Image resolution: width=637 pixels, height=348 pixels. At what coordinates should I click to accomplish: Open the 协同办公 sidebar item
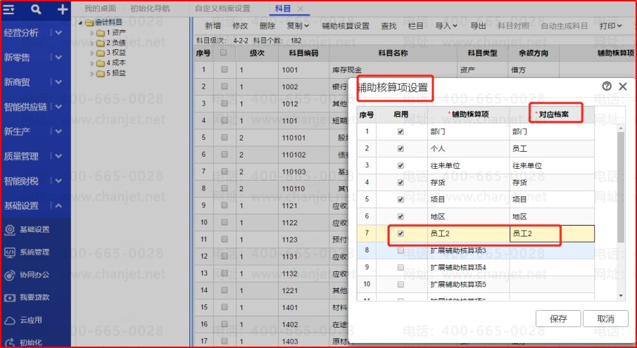tap(34, 275)
